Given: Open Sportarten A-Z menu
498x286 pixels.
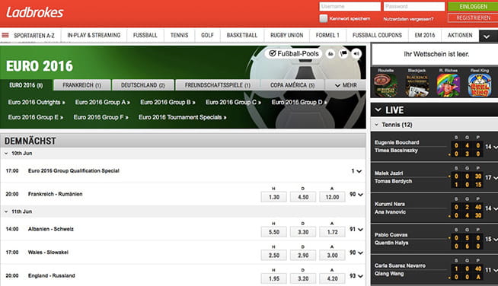Looking at the screenshot, I should point(34,35).
